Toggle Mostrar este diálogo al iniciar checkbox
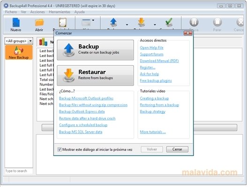The width and height of the screenshot is (248, 187). pos(60,149)
